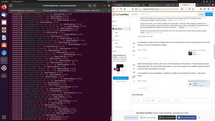This screenshot has height=121, width=215.
Task: Click the Firefox URL address bar
Action: tap(159, 9)
